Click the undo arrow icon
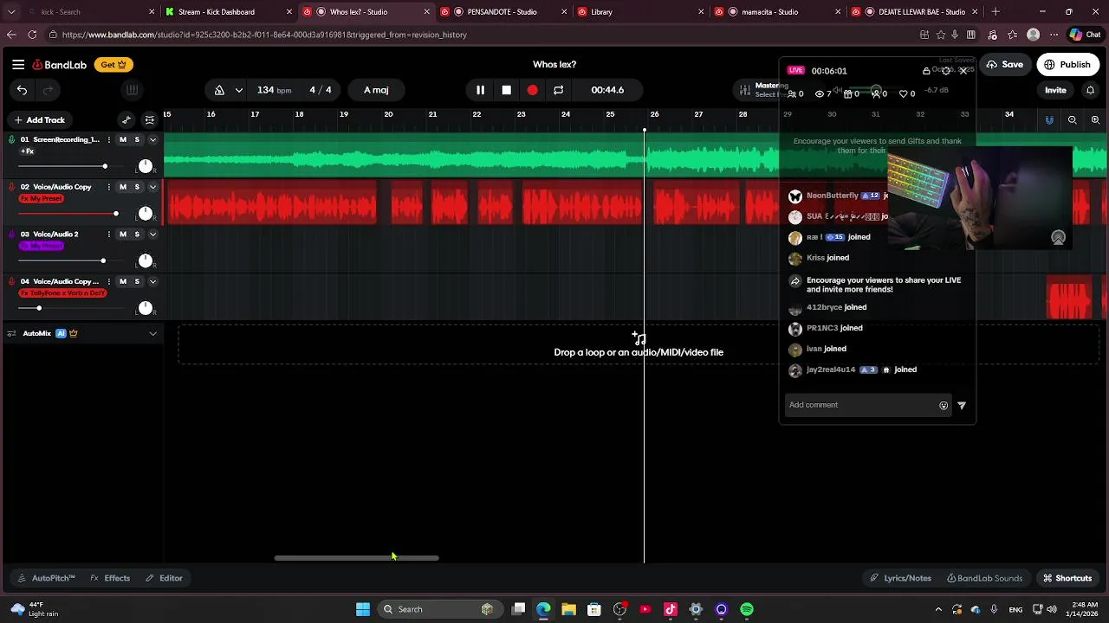 coord(22,90)
